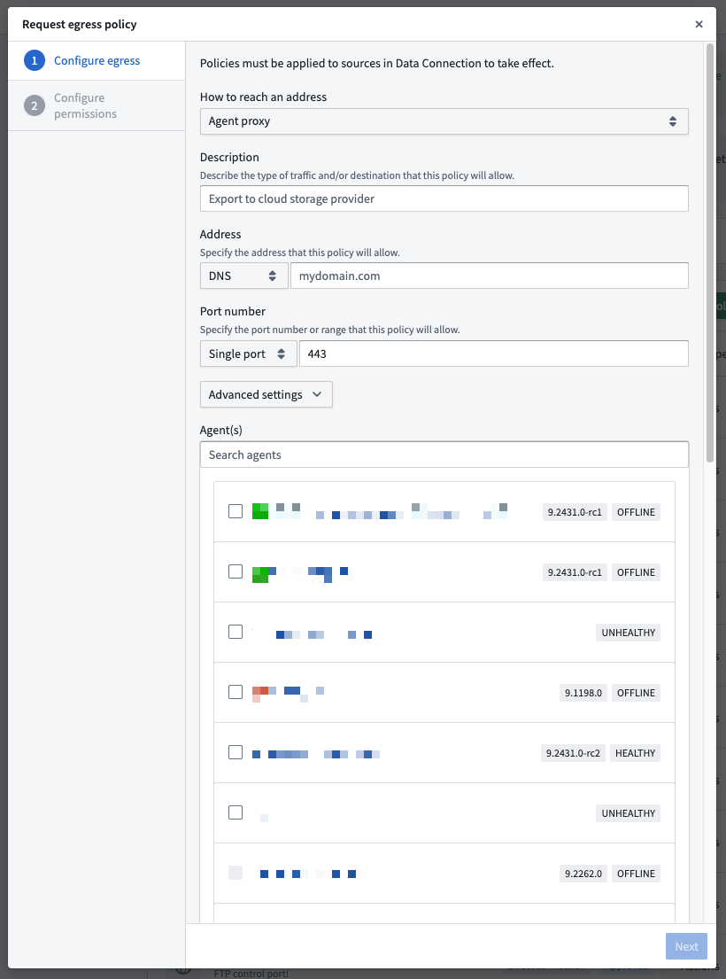Open the 'Single port' dropdown
This screenshot has height=979, width=726.
pos(248,353)
